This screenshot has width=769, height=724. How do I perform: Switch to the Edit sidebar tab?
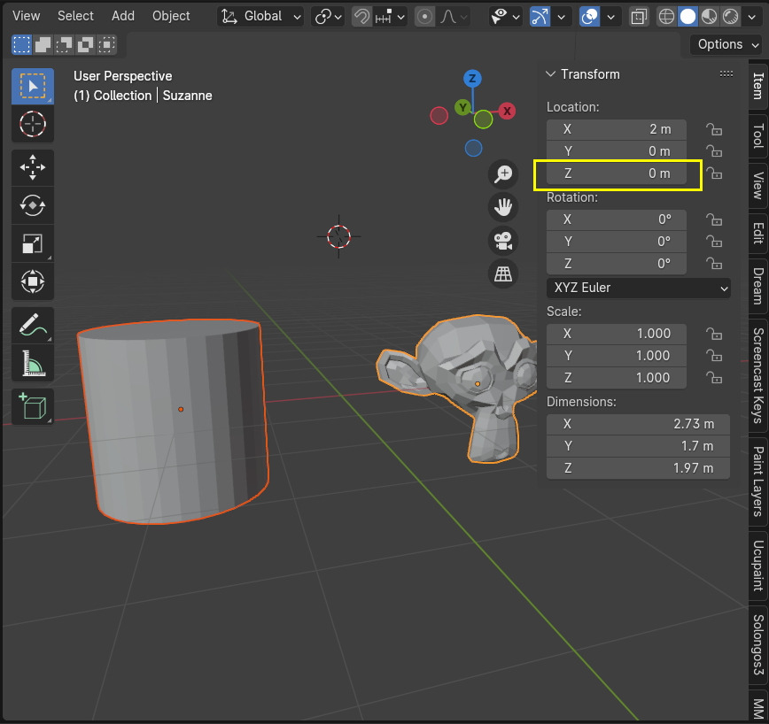(x=758, y=233)
